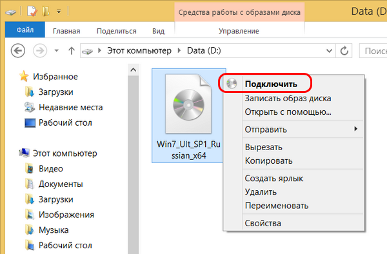Switch to the Главная tab
The image size is (387, 254).
[66, 31]
